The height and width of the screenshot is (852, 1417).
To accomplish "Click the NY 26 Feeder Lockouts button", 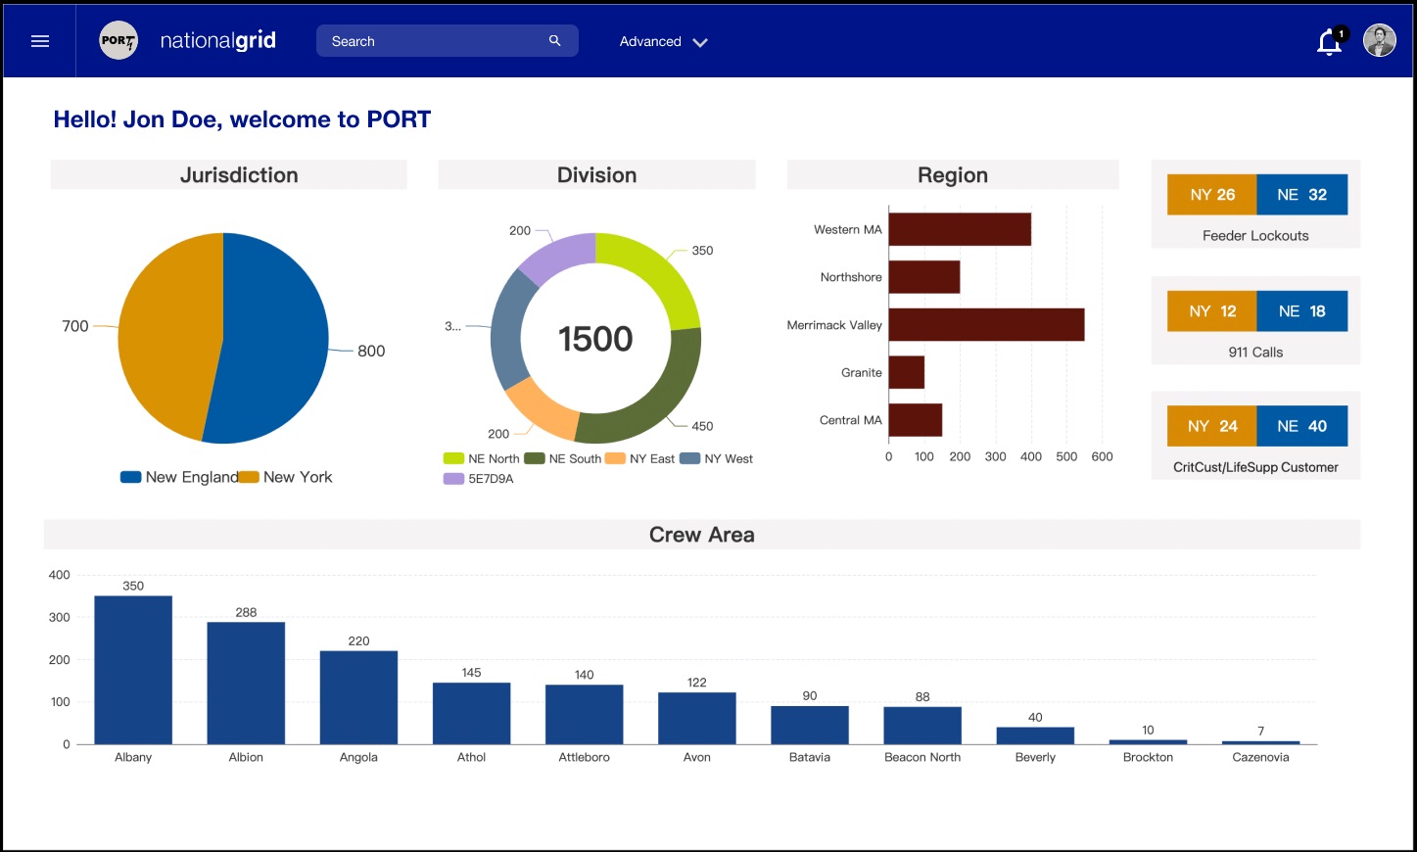I will coord(1211,195).
